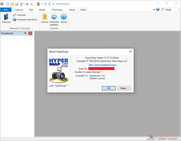Click the HyperSnap application icon in title bar
The width and height of the screenshot is (181, 141).
2,4
